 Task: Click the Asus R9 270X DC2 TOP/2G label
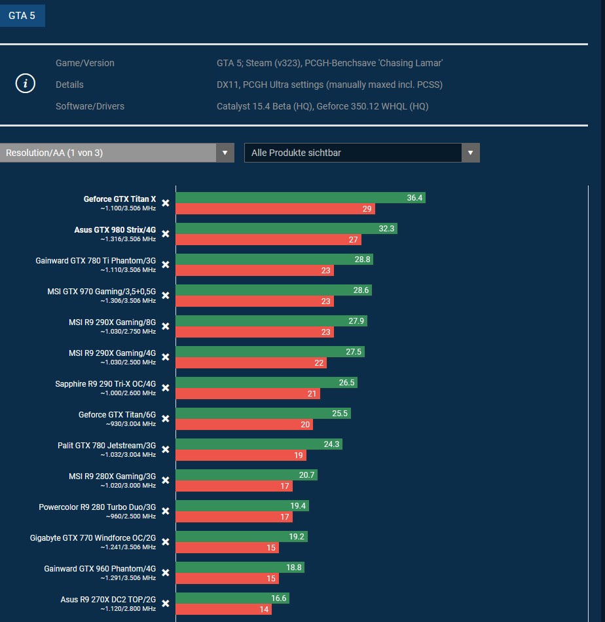(108, 600)
